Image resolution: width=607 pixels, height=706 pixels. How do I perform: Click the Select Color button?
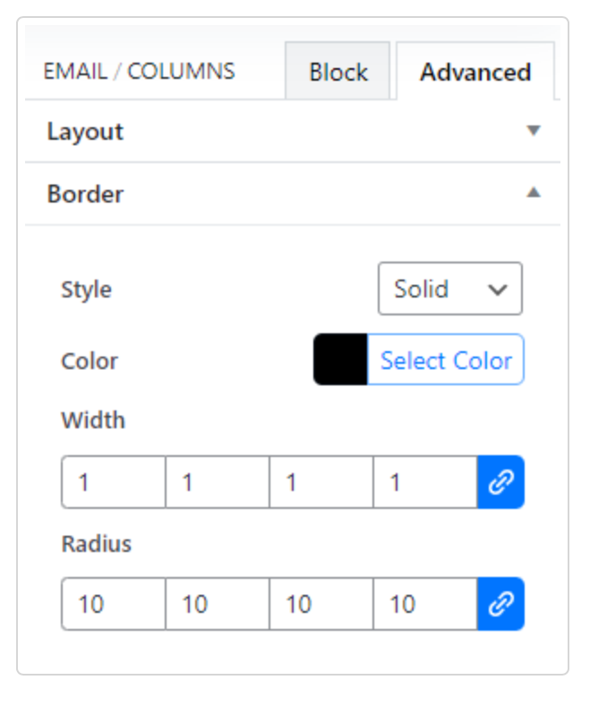(x=445, y=360)
